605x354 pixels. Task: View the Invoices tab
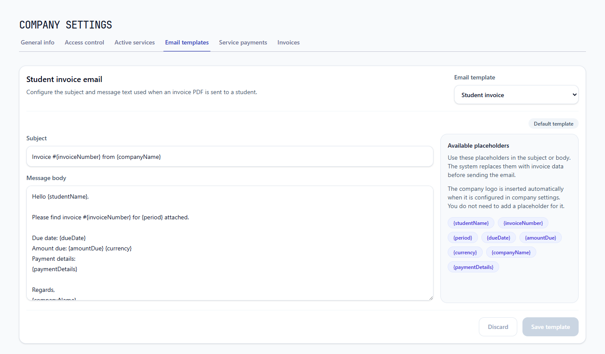click(x=288, y=42)
